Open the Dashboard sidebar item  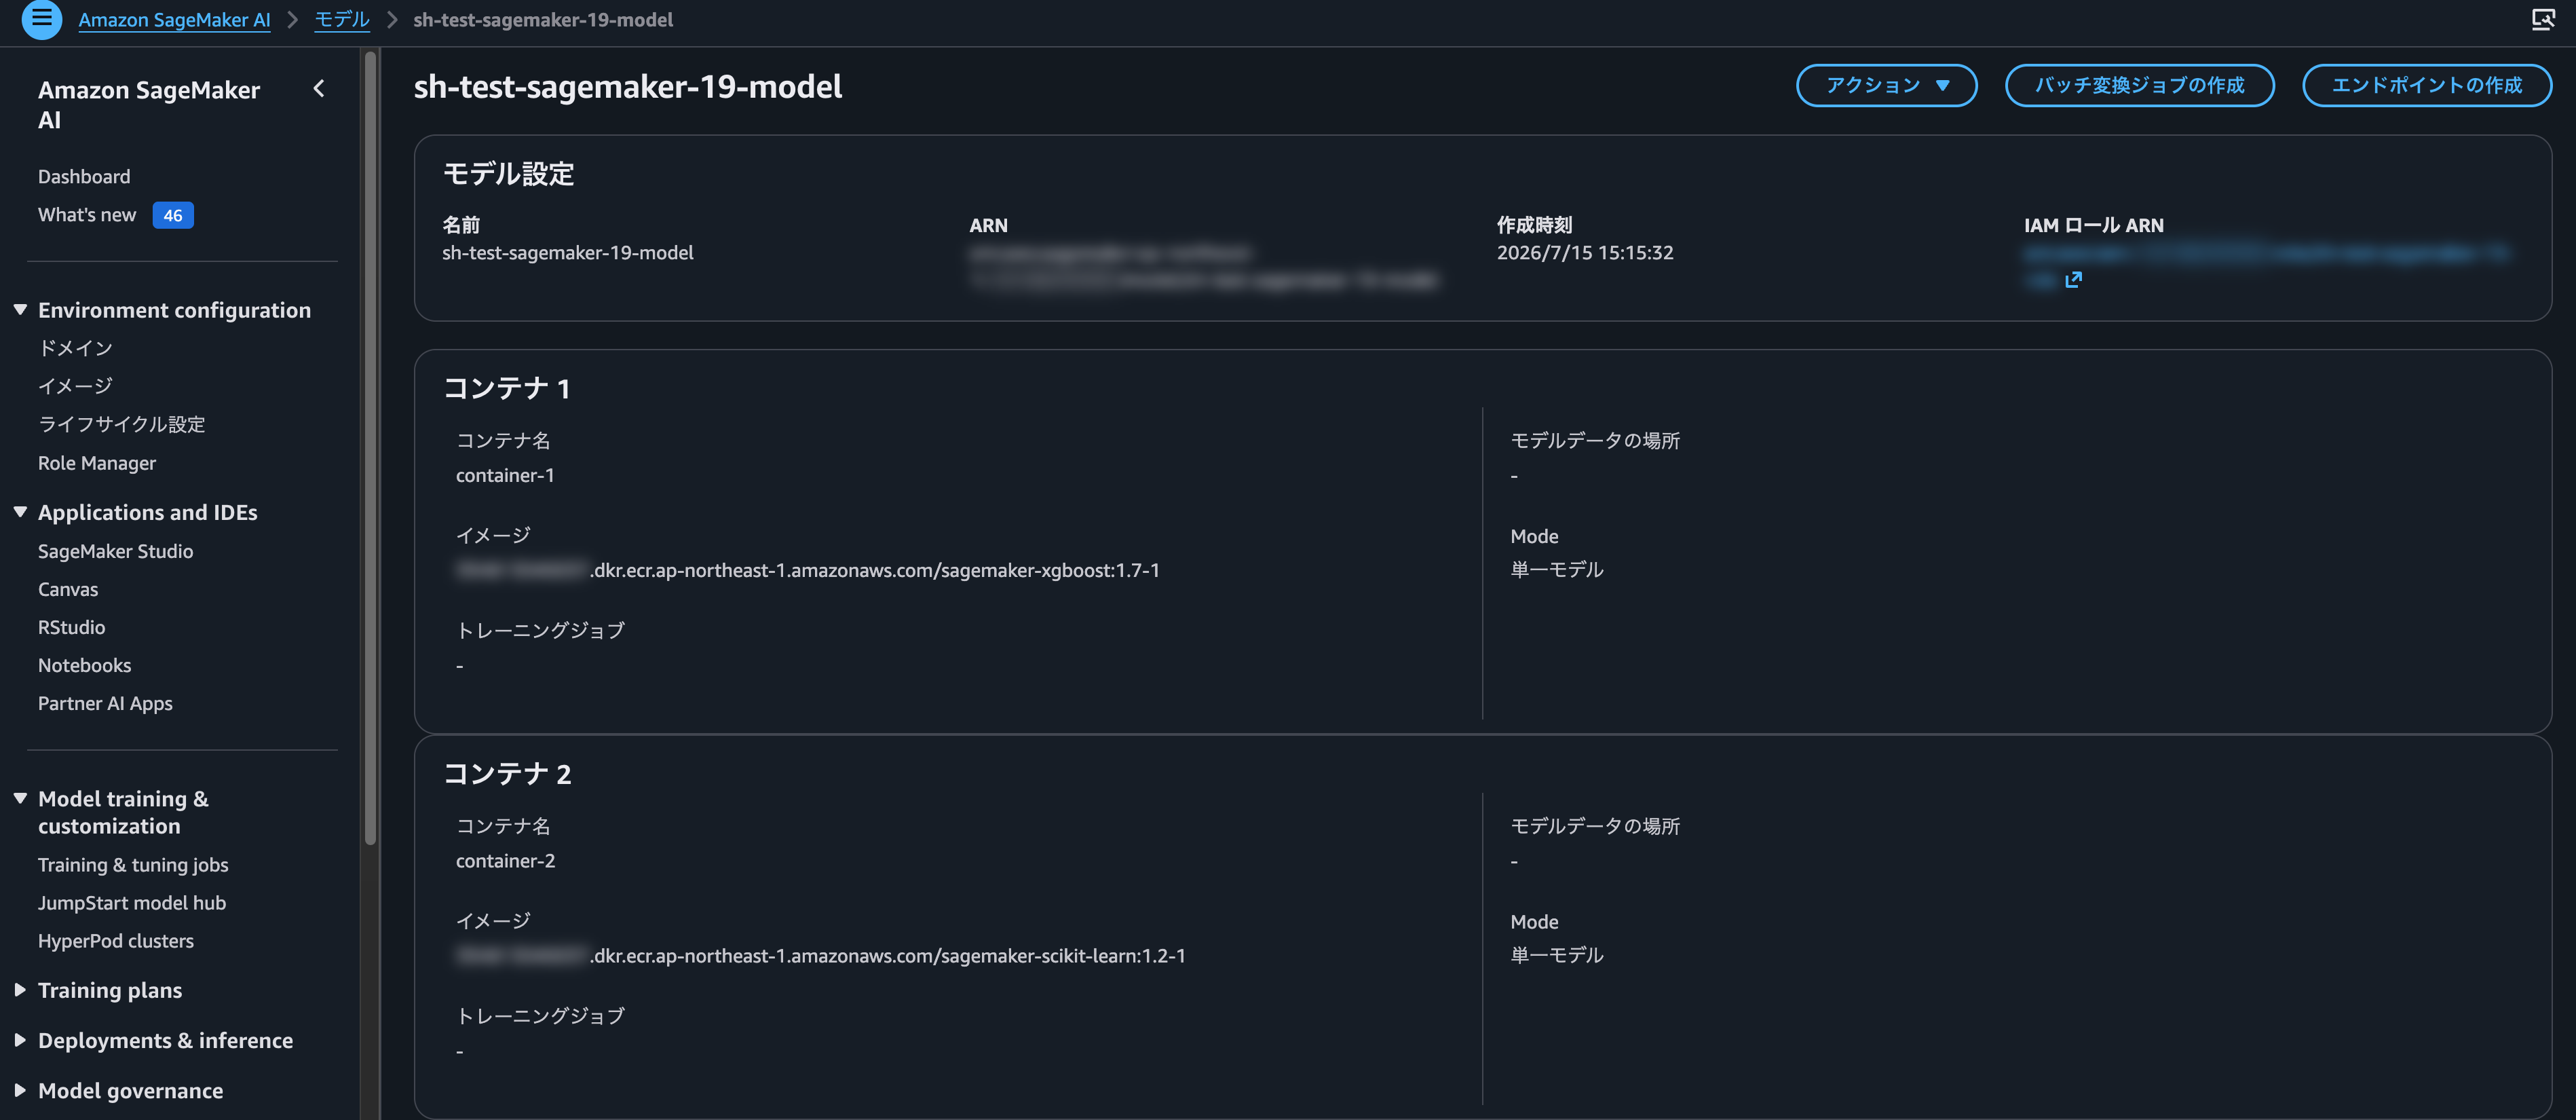pyautogui.click(x=84, y=176)
